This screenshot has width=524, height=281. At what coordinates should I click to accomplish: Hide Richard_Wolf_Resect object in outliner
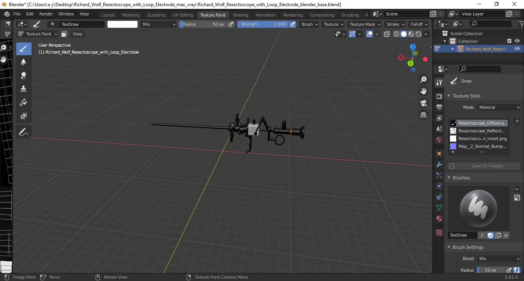point(517,49)
